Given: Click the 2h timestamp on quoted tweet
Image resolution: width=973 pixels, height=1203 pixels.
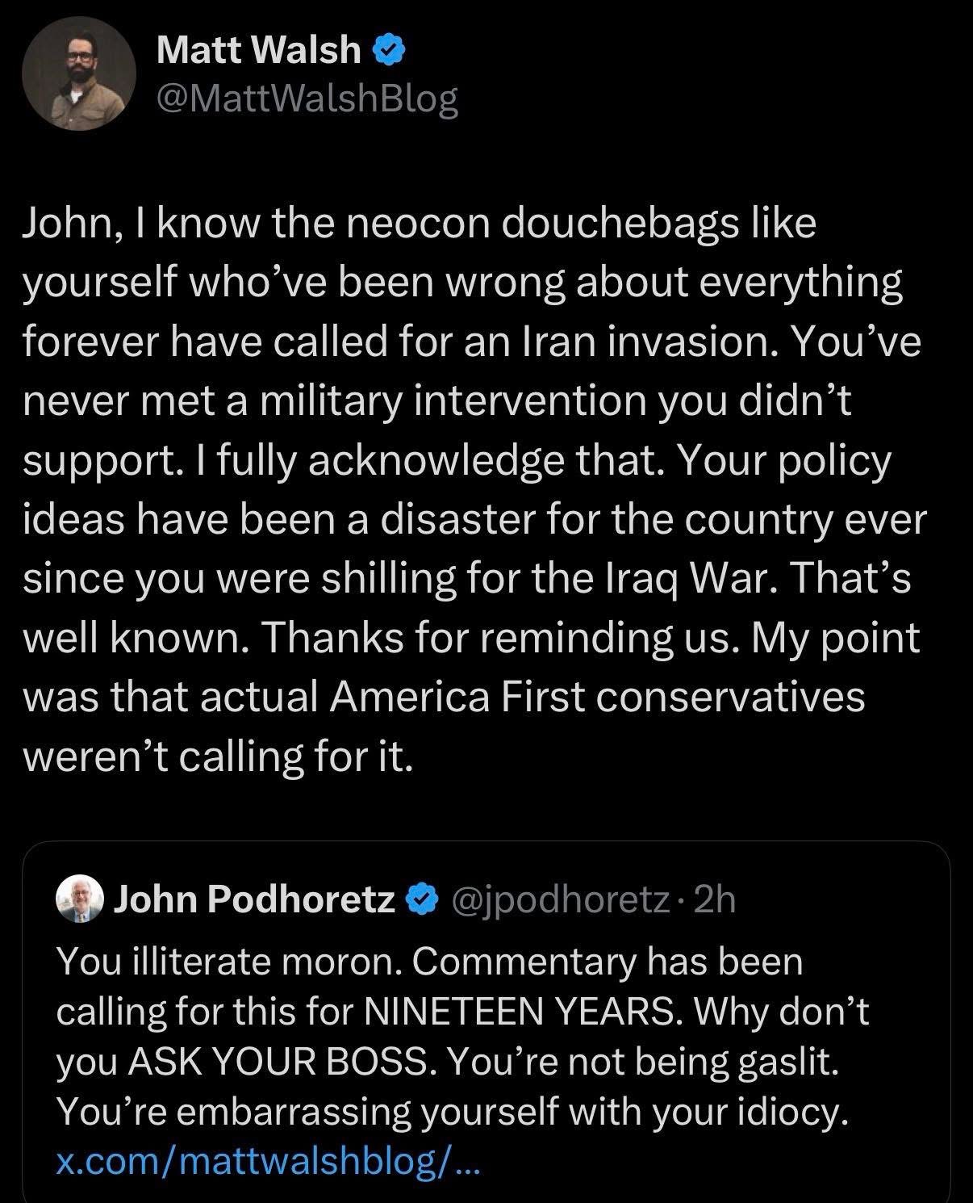Looking at the screenshot, I should pos(715,899).
